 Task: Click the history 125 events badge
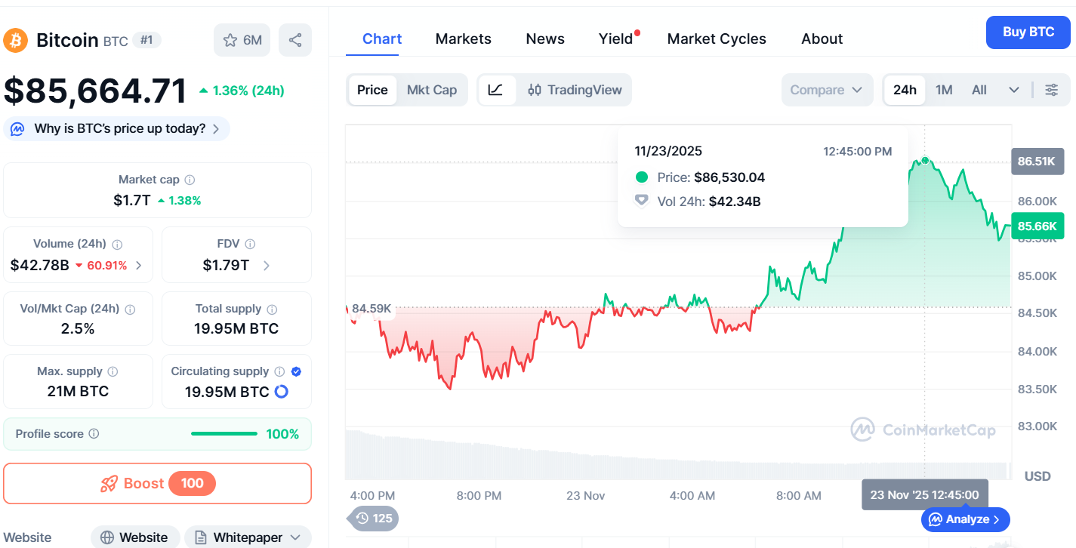pyautogui.click(x=374, y=518)
